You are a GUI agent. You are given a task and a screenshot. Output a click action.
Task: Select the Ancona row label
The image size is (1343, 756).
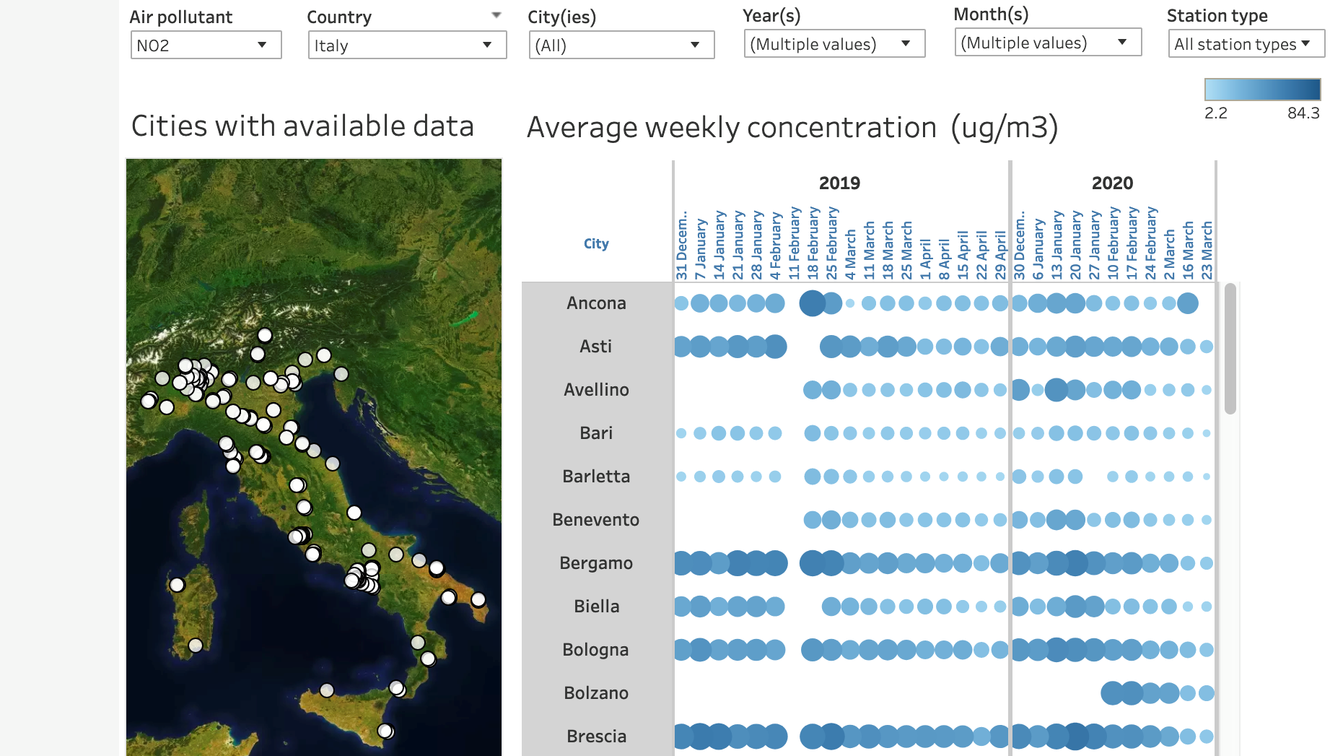click(x=596, y=303)
